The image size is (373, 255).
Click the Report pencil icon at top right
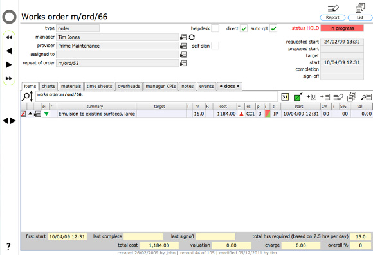pyautogui.click(x=333, y=8)
